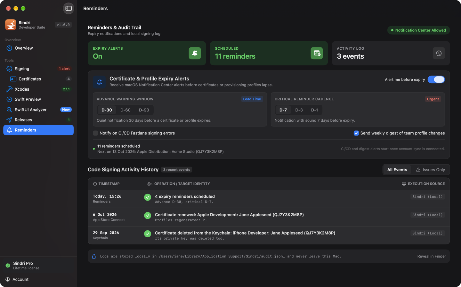Image resolution: width=461 pixels, height=287 pixels.
Task: Uncheck Send weekly digest of team profile changes
Action: tap(356, 133)
